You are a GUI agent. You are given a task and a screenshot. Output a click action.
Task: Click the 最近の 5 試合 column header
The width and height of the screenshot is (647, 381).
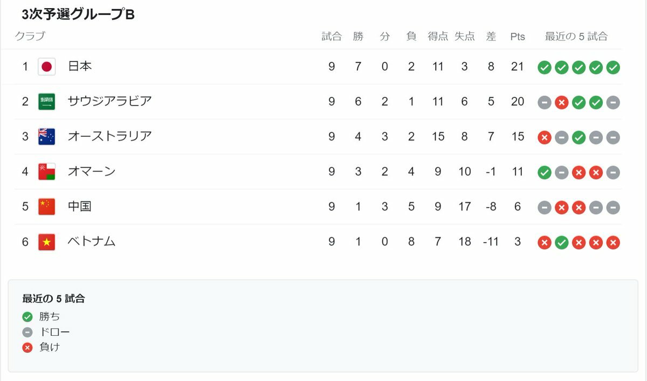[x=576, y=37]
